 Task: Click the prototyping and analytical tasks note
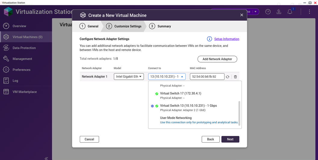[x=199, y=122]
